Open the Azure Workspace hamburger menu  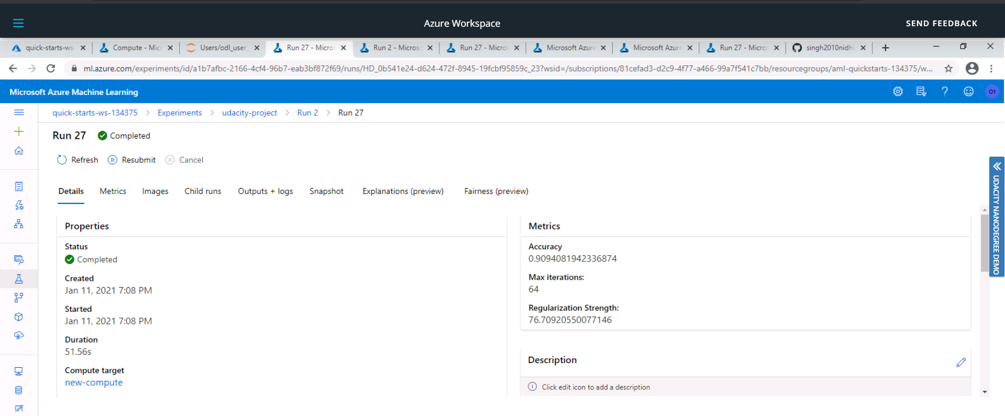(x=18, y=23)
